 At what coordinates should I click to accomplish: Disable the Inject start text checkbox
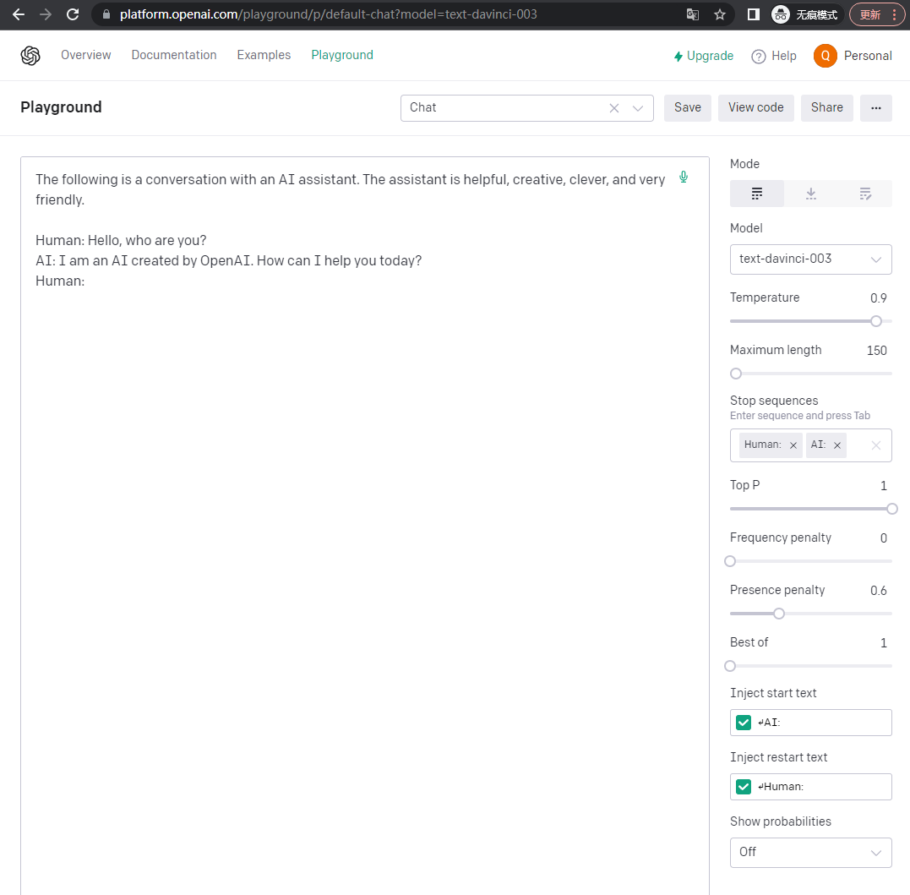coord(744,723)
